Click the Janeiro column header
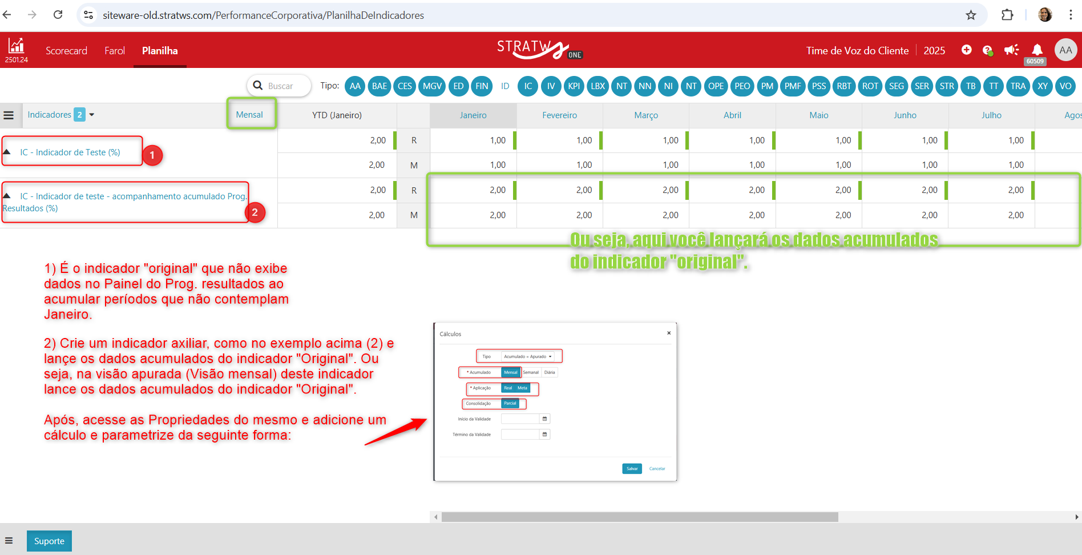The height and width of the screenshot is (555, 1082). 473,115
